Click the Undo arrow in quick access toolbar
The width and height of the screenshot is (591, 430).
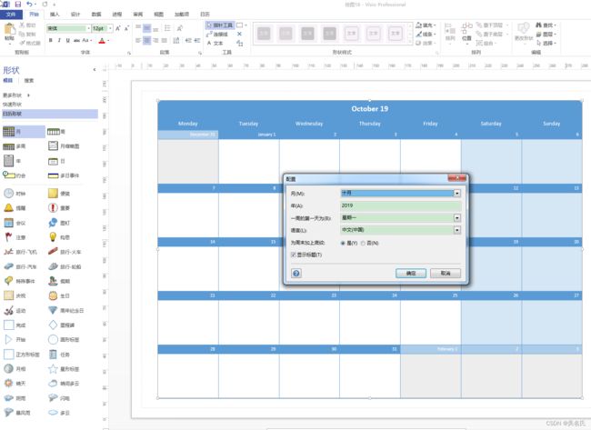[29, 5]
